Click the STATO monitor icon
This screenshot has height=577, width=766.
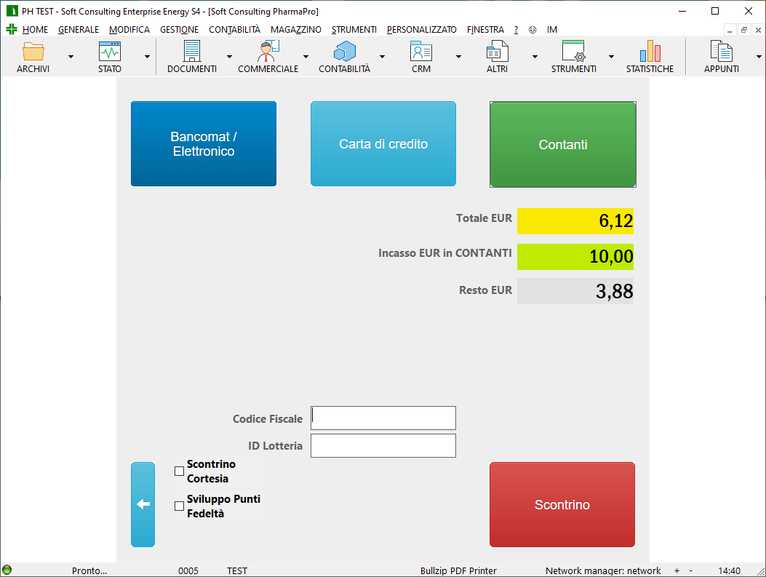coord(109,52)
